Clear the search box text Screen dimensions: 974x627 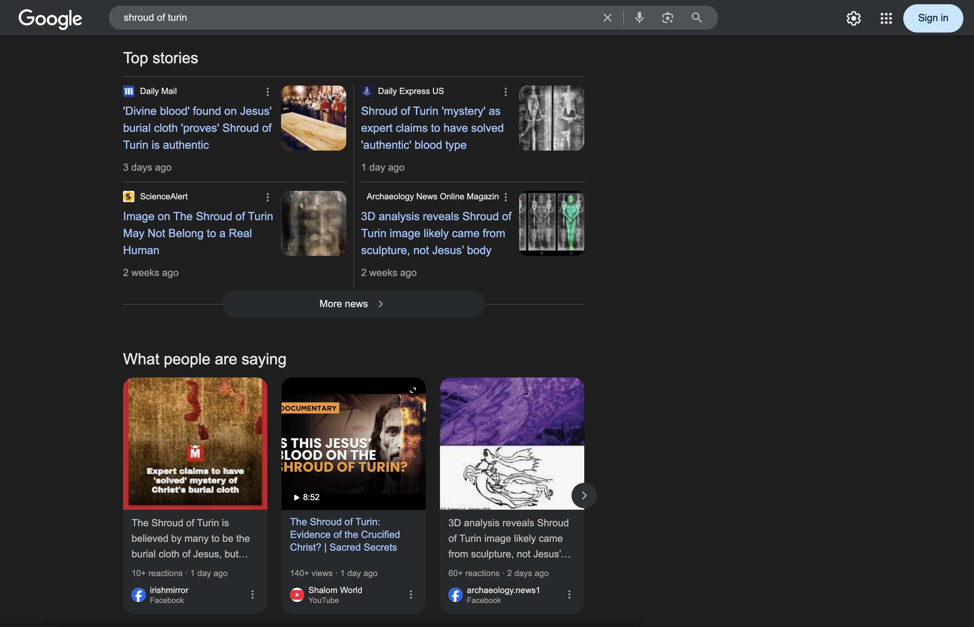coord(607,18)
